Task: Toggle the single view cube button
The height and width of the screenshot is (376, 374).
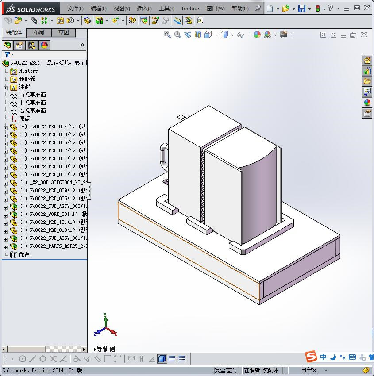Action: (x=162, y=359)
